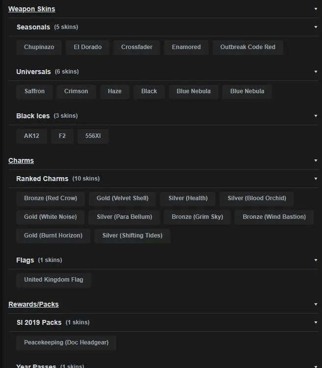
Task: Select Outbreak Code Red skin
Action: pyautogui.click(x=247, y=47)
